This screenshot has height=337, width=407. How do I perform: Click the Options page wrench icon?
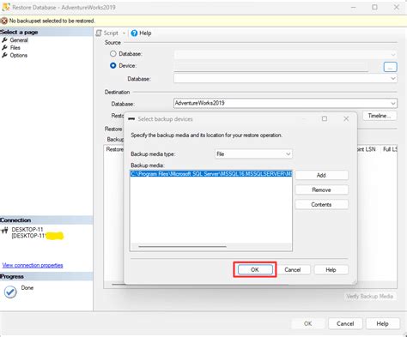click(4, 55)
